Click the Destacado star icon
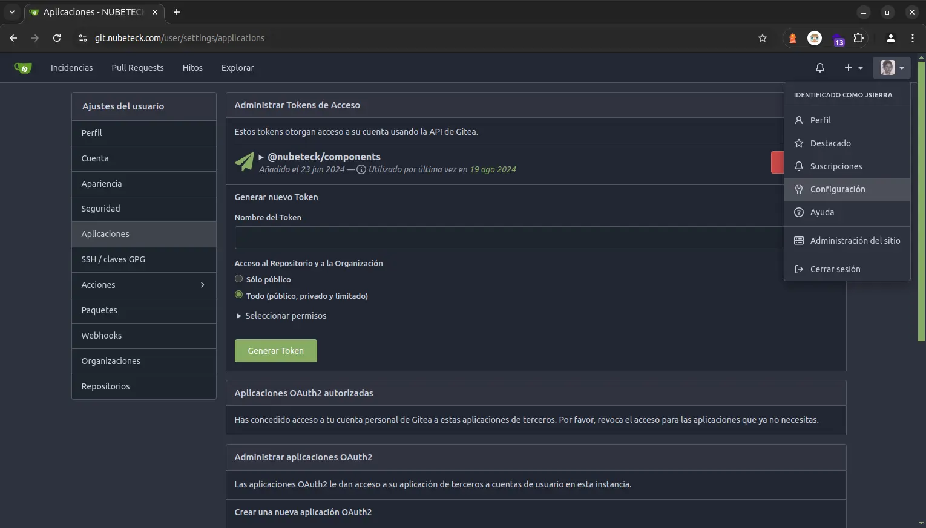The width and height of the screenshot is (926, 528). pyautogui.click(x=799, y=143)
